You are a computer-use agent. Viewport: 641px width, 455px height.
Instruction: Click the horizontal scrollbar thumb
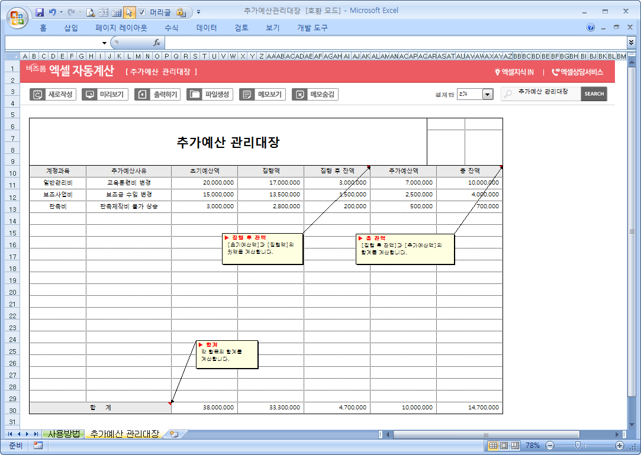[x=486, y=434]
